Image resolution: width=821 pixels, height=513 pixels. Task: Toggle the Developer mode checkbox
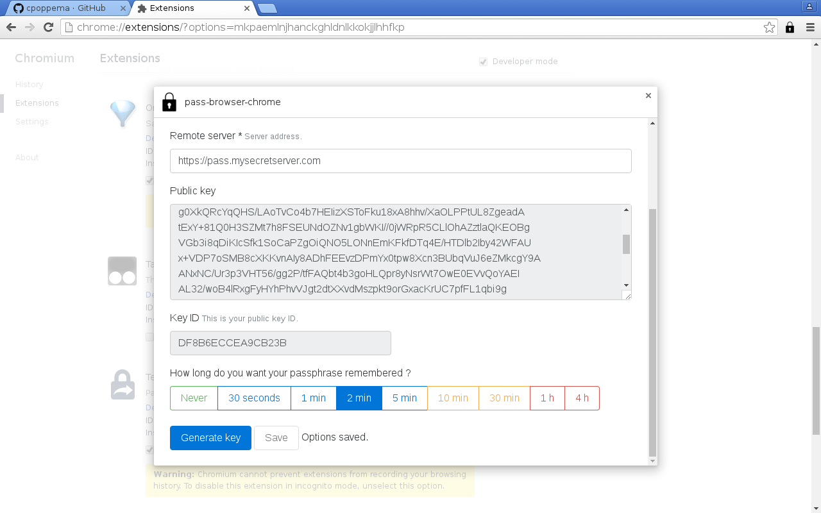(x=482, y=62)
